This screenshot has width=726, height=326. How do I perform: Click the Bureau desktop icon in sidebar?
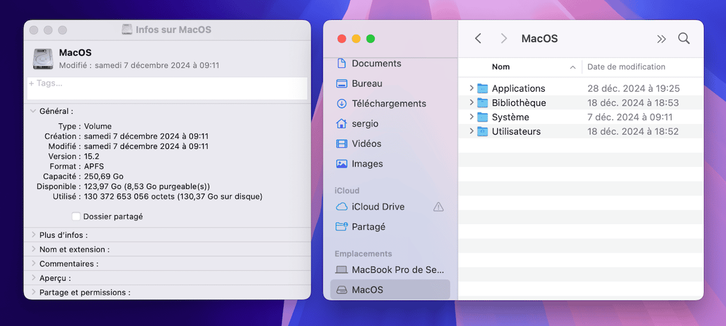click(342, 83)
